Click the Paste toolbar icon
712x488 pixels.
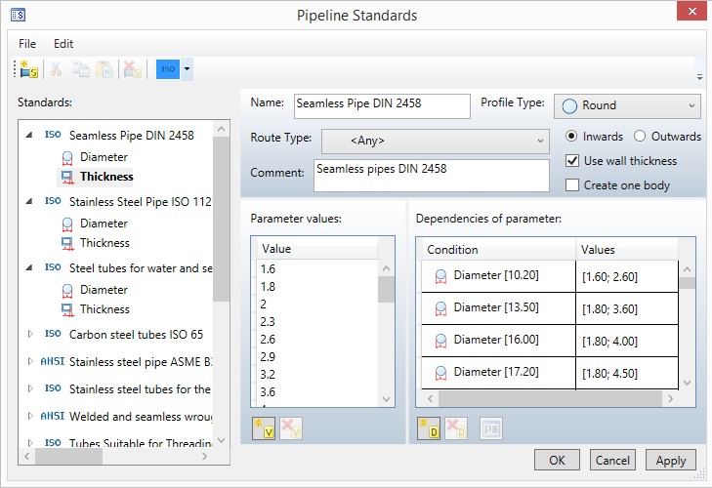105,69
